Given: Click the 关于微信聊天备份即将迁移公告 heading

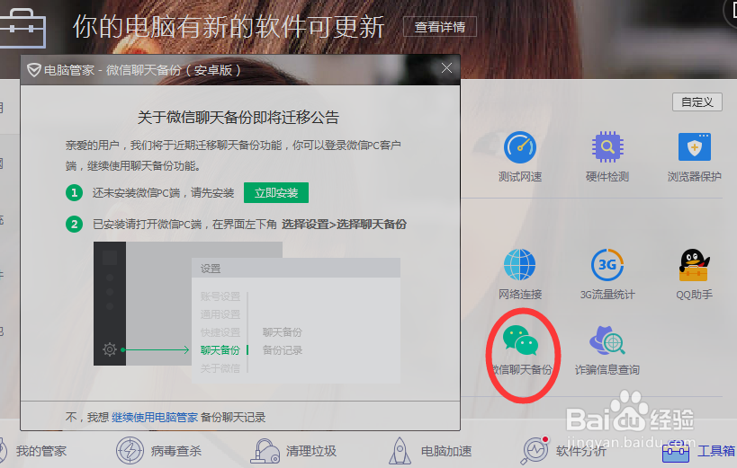Looking at the screenshot, I should 238,118.
